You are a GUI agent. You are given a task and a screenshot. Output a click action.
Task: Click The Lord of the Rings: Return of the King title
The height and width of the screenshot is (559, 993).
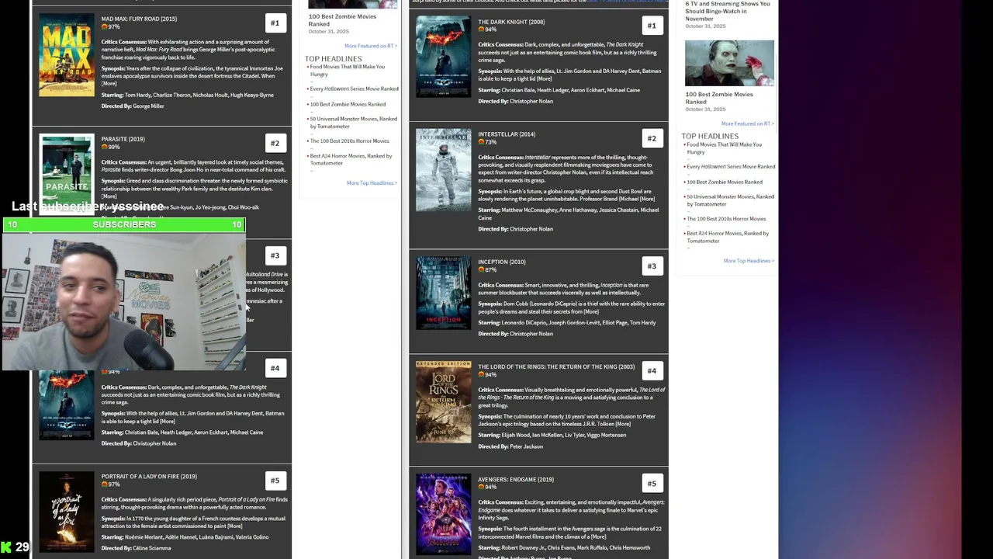tap(556, 366)
